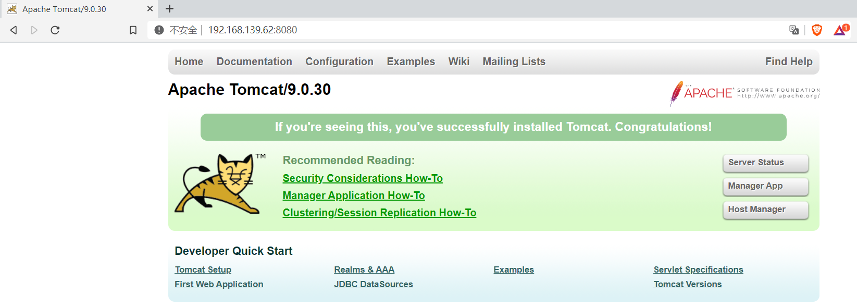Open Documentation in navigation bar
This screenshot has width=857, height=307.
click(x=254, y=62)
